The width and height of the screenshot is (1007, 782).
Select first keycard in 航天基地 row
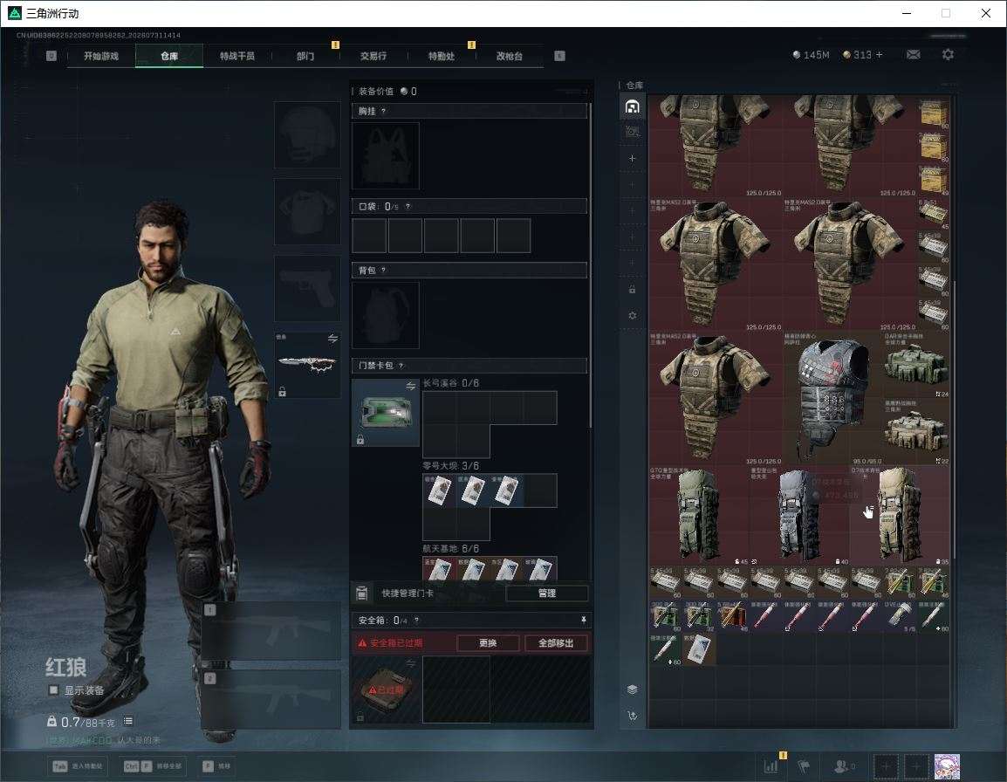pyautogui.click(x=439, y=569)
